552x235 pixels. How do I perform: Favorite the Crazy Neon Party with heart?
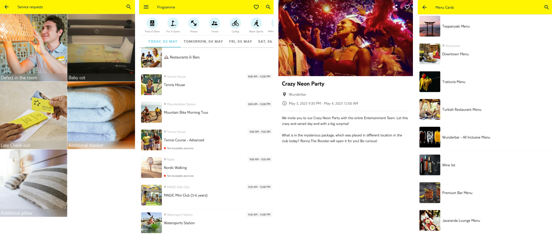407,7
